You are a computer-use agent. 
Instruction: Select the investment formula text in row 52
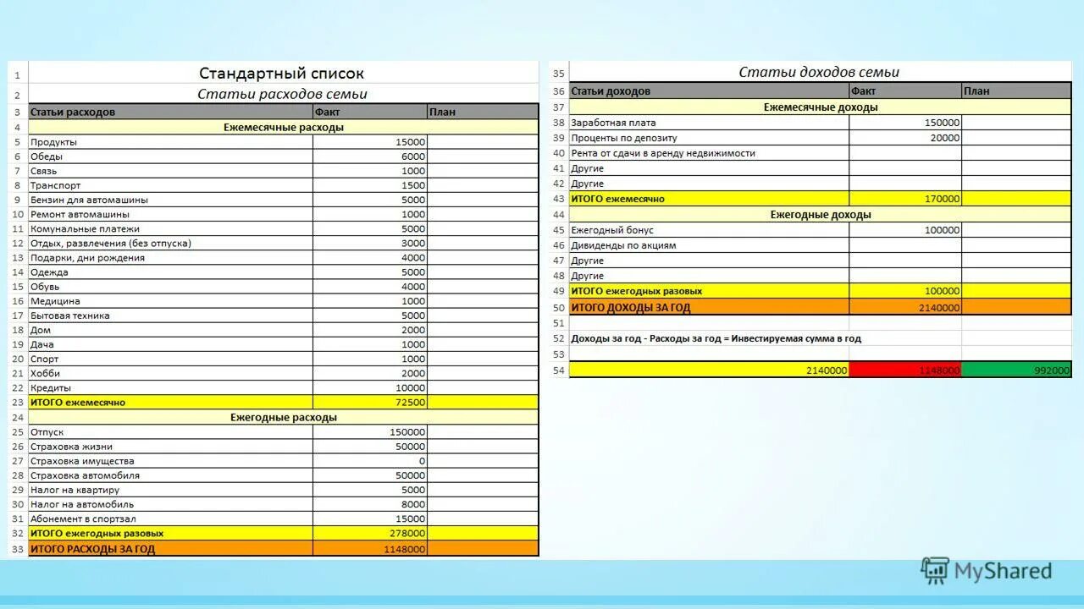(716, 338)
